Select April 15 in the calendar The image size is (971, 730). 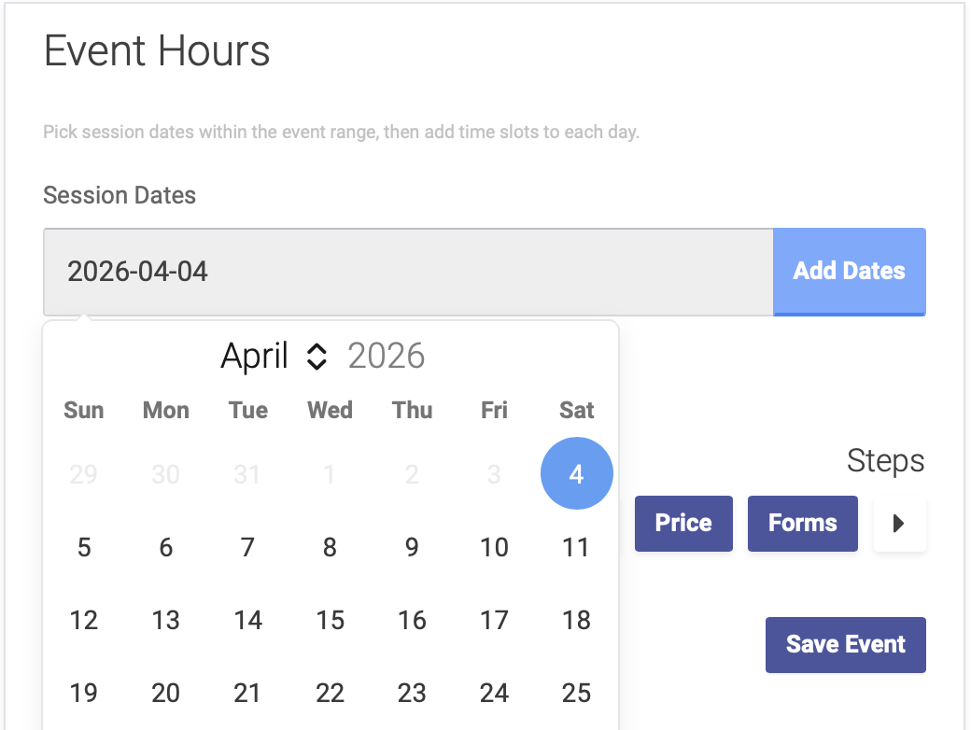pyautogui.click(x=330, y=620)
